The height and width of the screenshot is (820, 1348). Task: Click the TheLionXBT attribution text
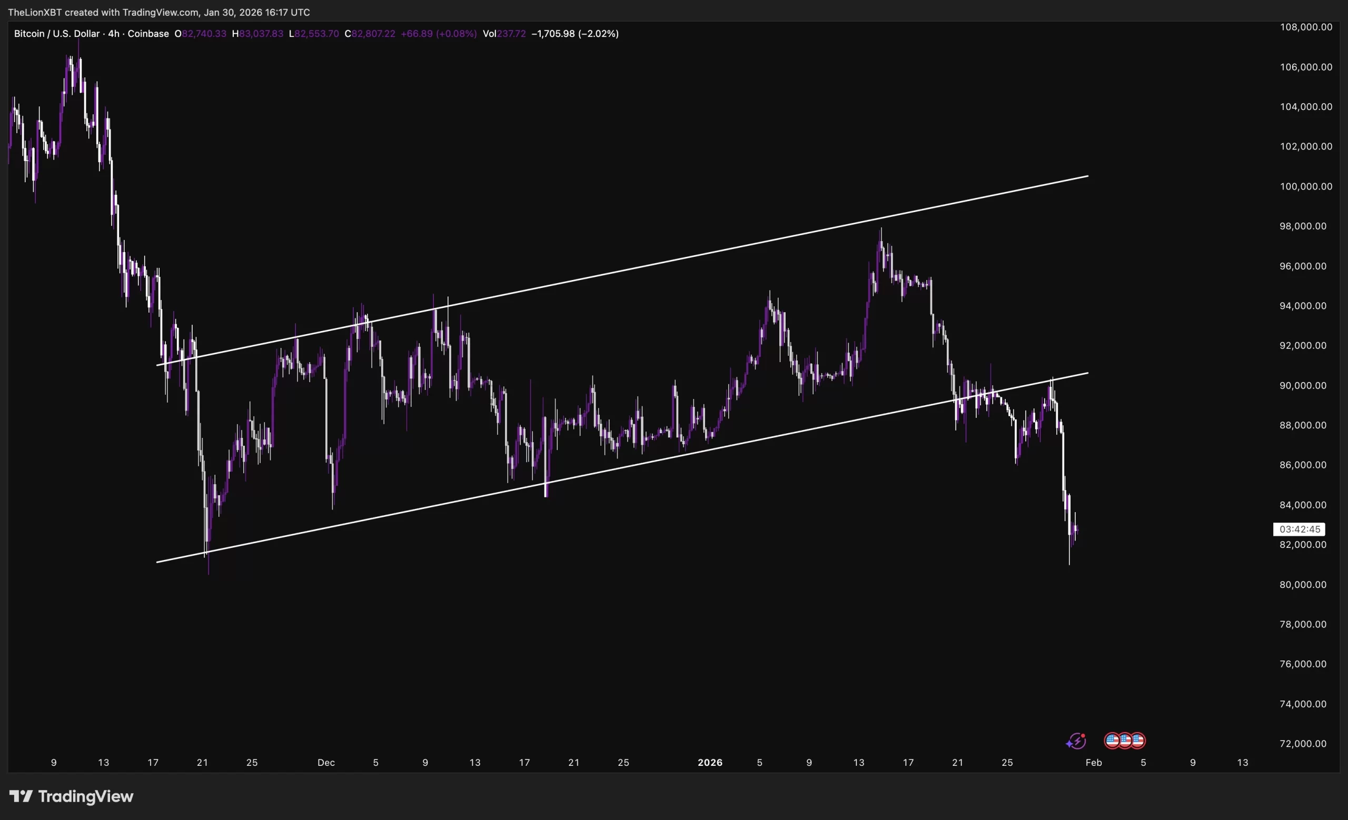[34, 12]
